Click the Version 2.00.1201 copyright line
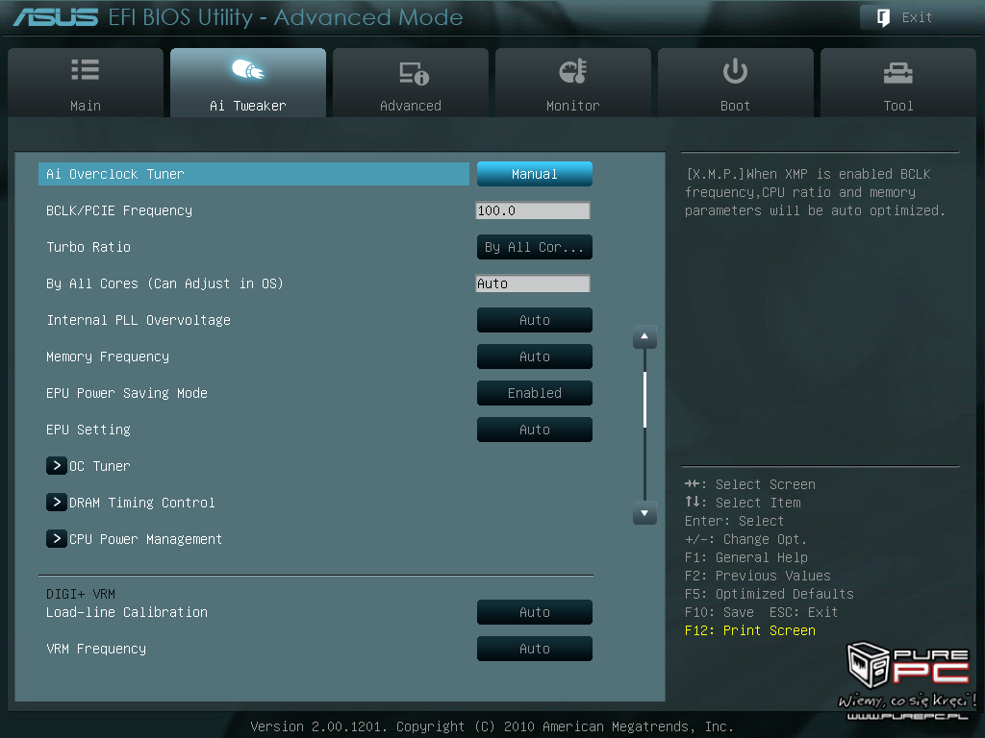Image resolution: width=985 pixels, height=738 pixels. pyautogui.click(x=492, y=726)
